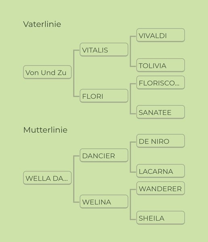Click the Mutterlinie heading
This screenshot has height=242, width=208.
(x=45, y=130)
